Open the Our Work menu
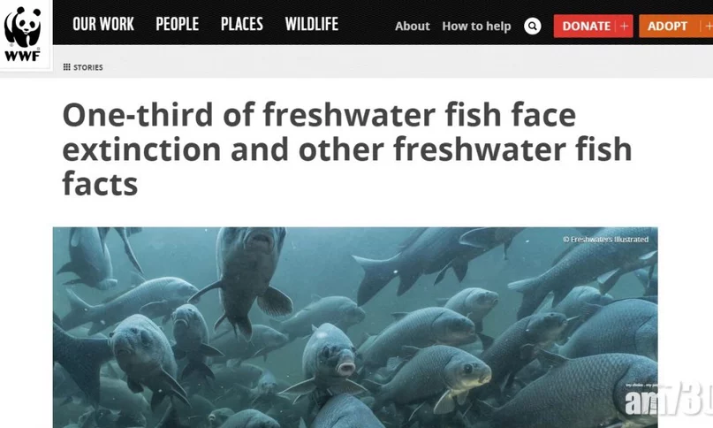Image resolution: width=713 pixels, height=428 pixels. [103, 24]
